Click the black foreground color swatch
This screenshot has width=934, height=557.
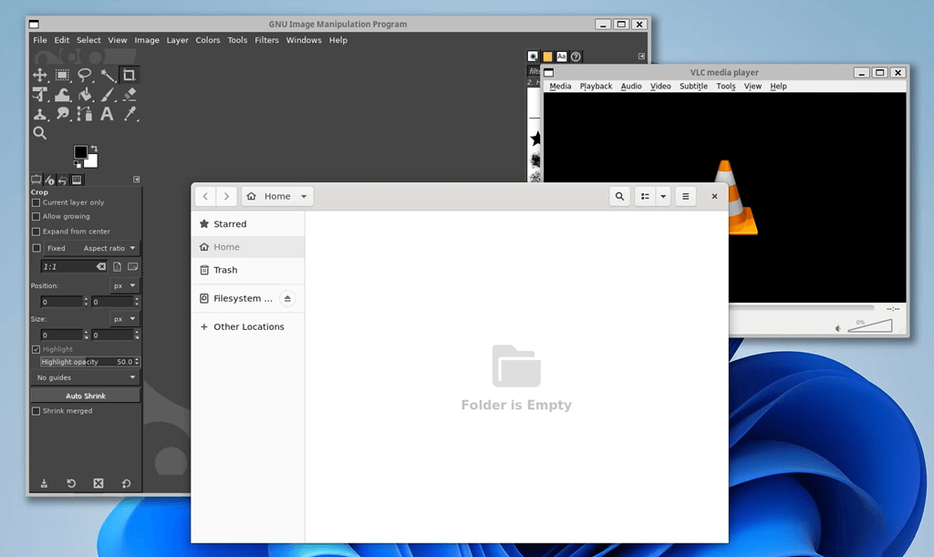[80, 152]
